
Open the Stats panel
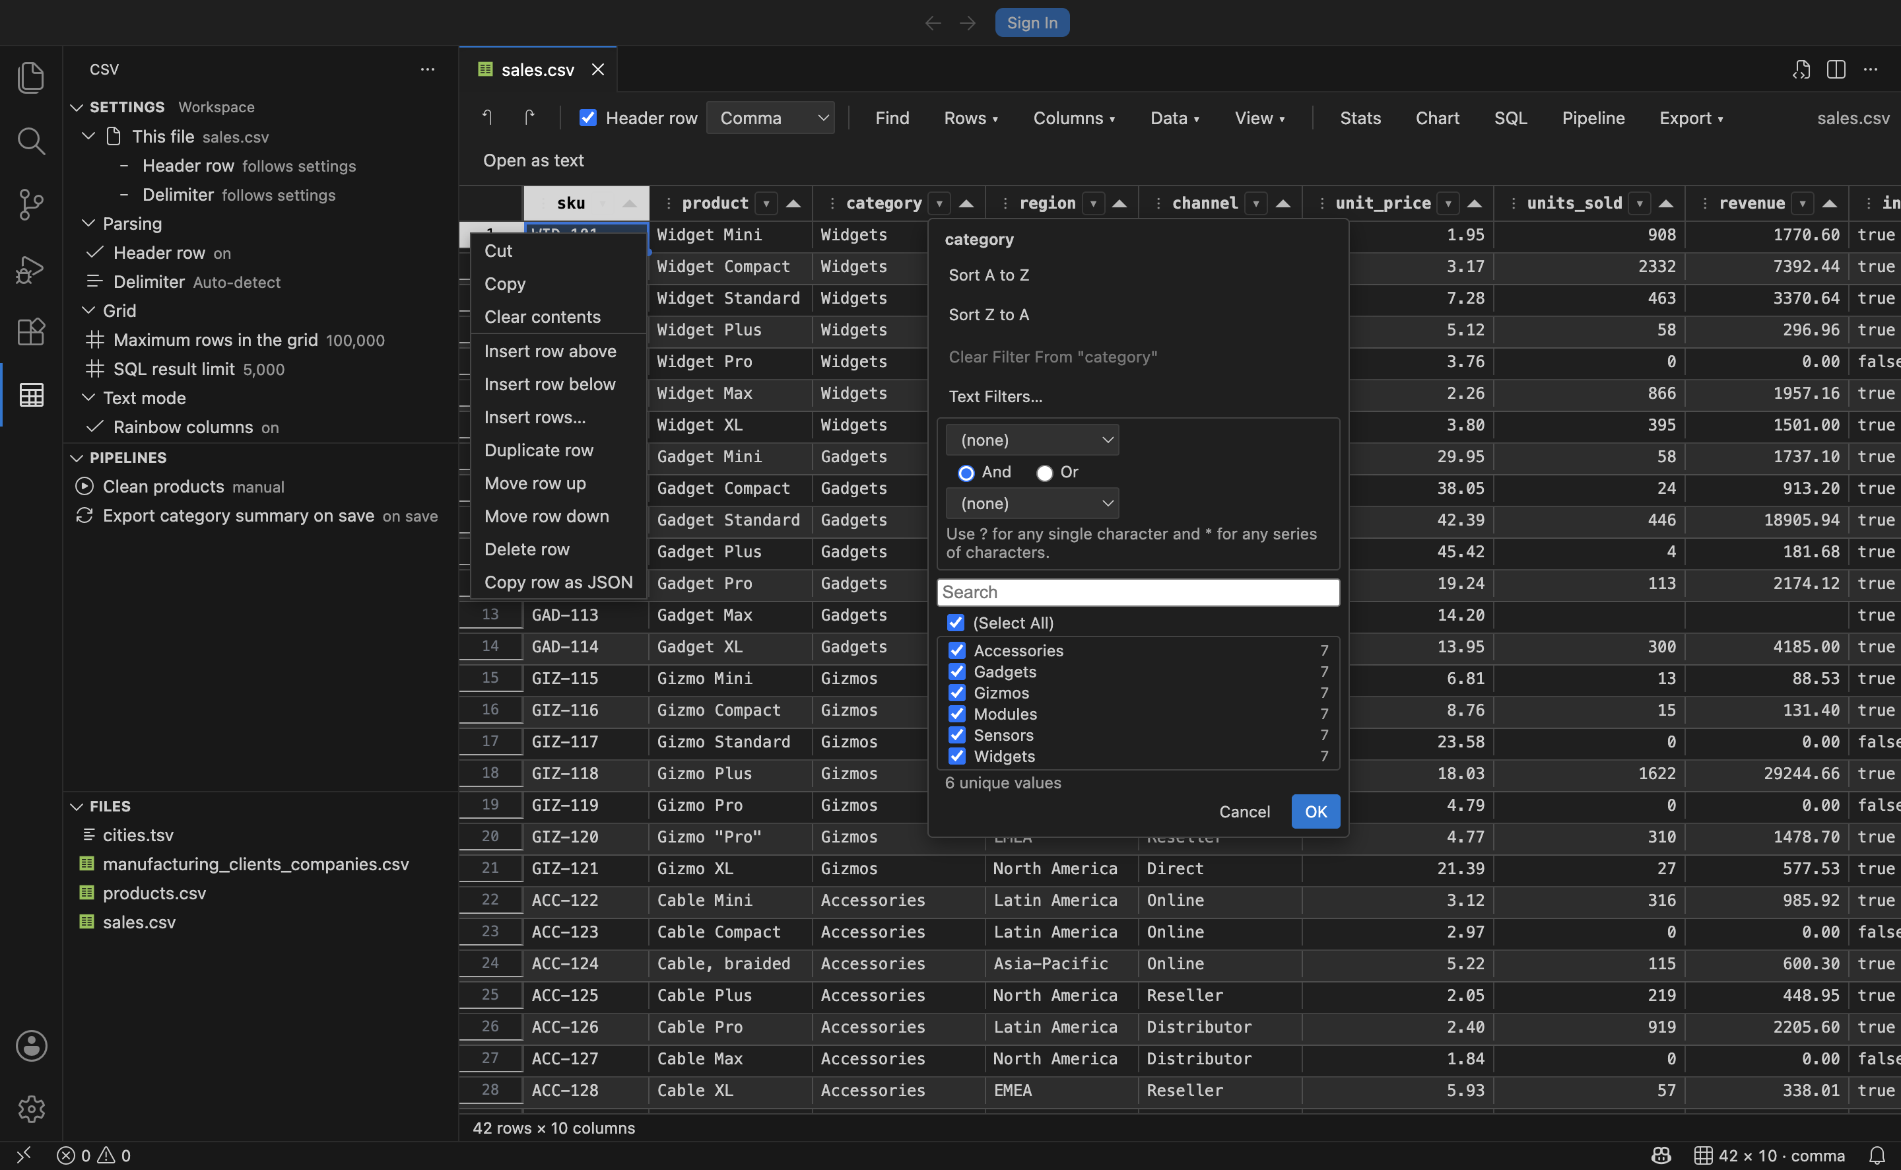tap(1360, 118)
